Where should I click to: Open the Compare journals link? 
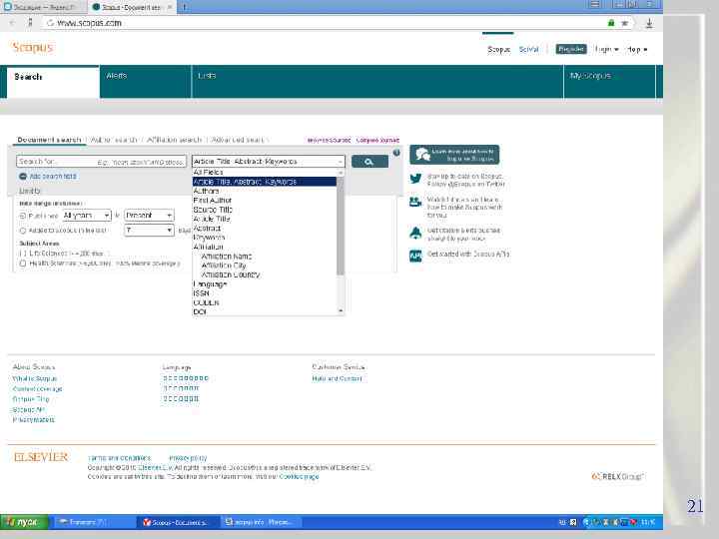tap(377, 140)
